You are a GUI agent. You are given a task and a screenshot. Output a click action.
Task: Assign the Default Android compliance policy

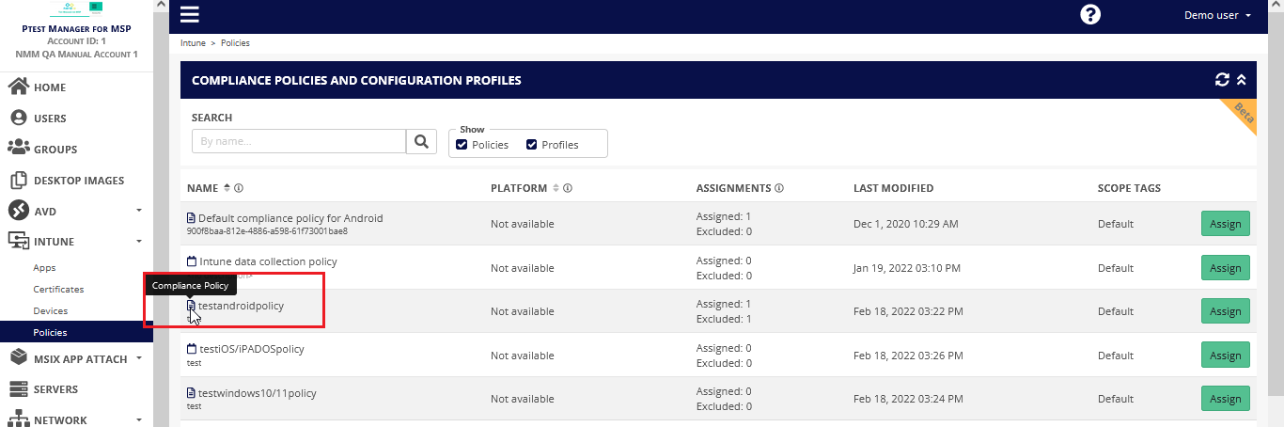tap(1225, 224)
